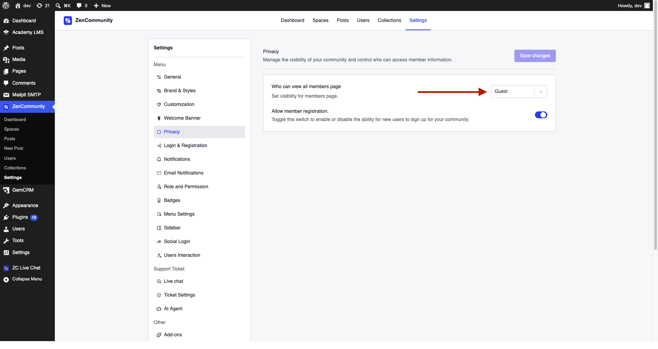Click the Settings bold submenu item

click(x=13, y=178)
